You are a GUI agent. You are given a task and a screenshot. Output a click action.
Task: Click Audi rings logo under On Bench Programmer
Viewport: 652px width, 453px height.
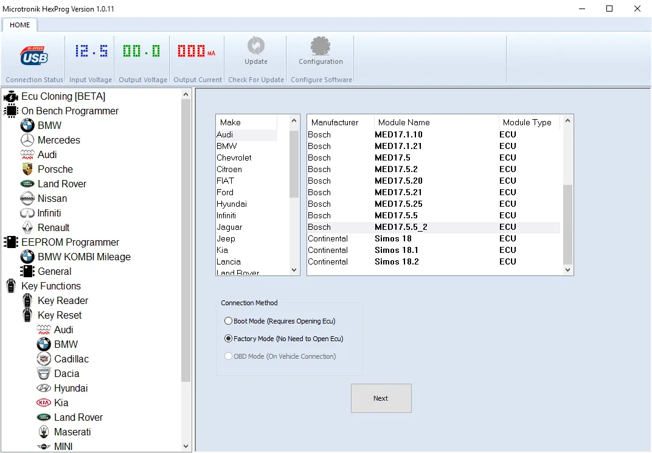click(27, 154)
